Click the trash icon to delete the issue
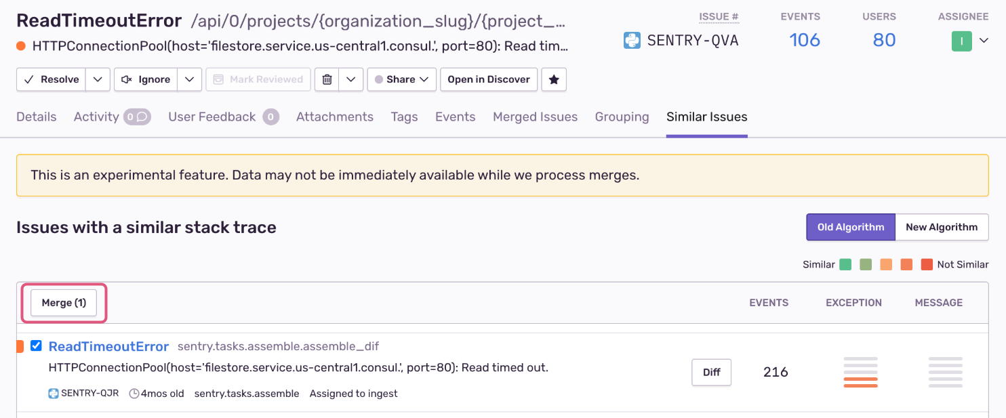 pyautogui.click(x=329, y=79)
